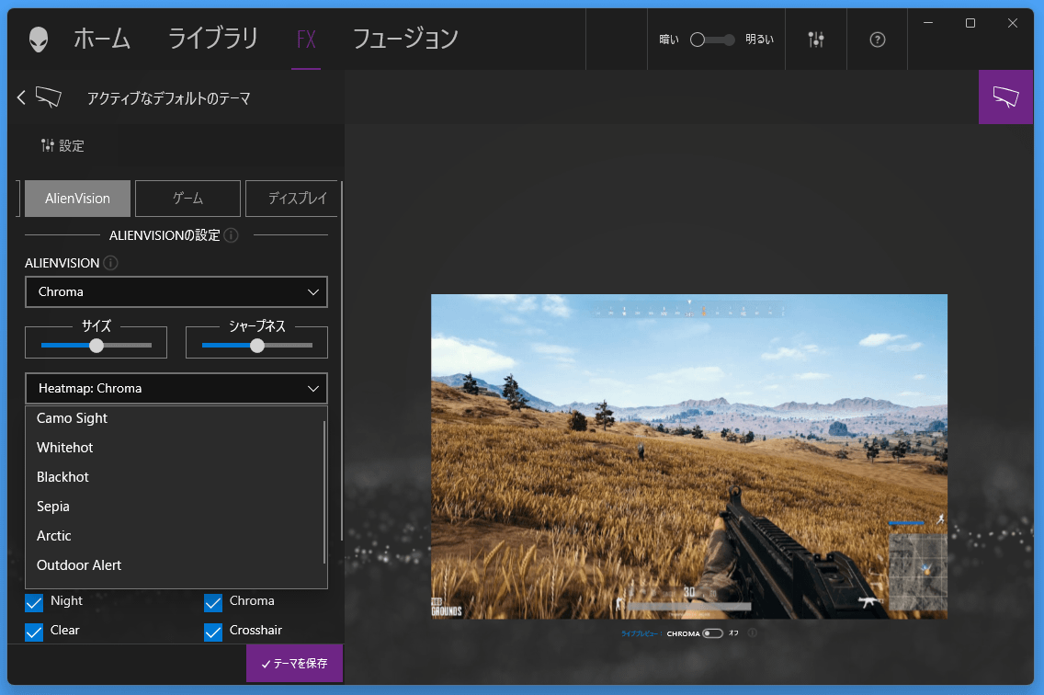Go back using the left chevron arrow
The image size is (1044, 695).
[21, 98]
